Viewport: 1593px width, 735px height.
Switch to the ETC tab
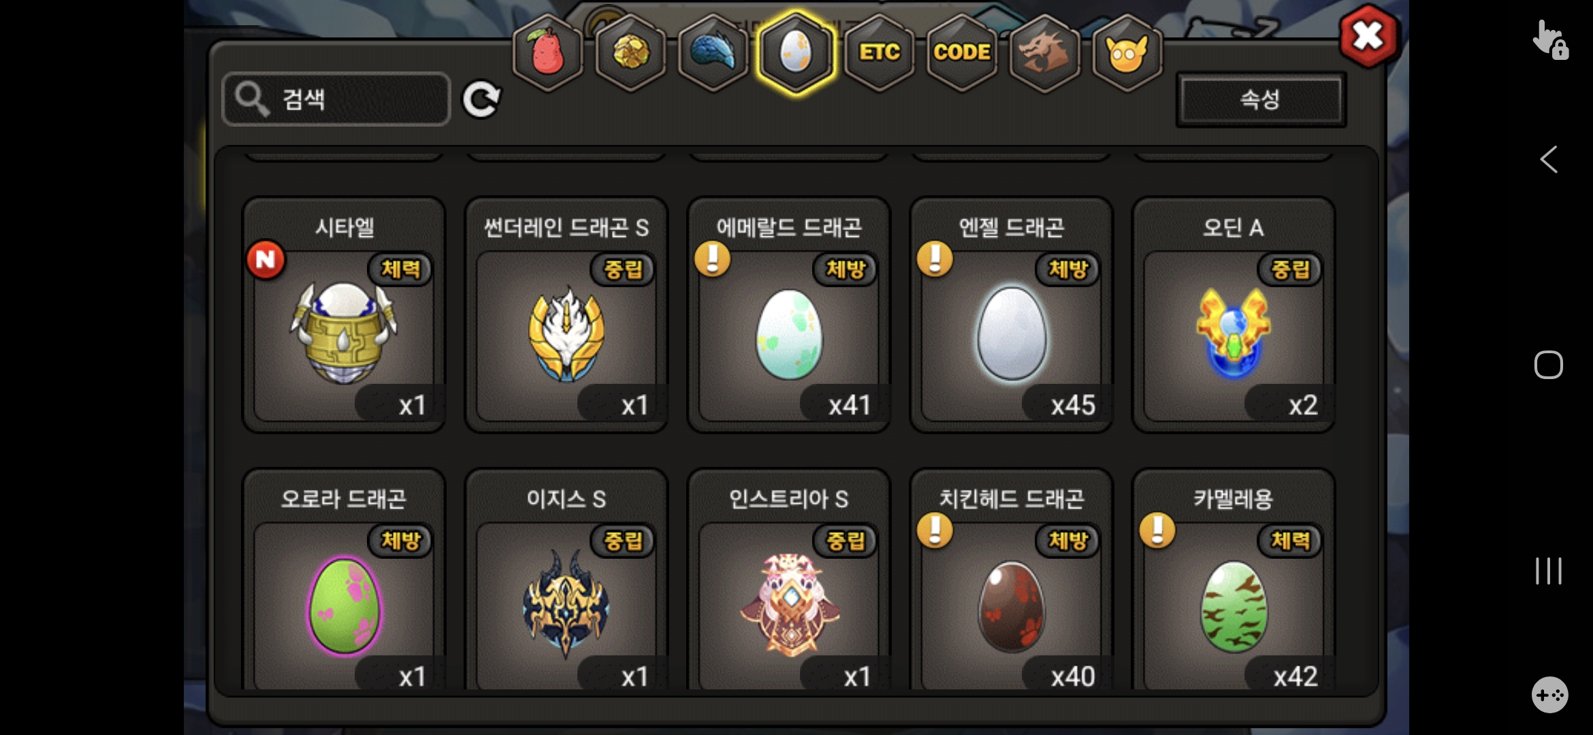(x=880, y=52)
